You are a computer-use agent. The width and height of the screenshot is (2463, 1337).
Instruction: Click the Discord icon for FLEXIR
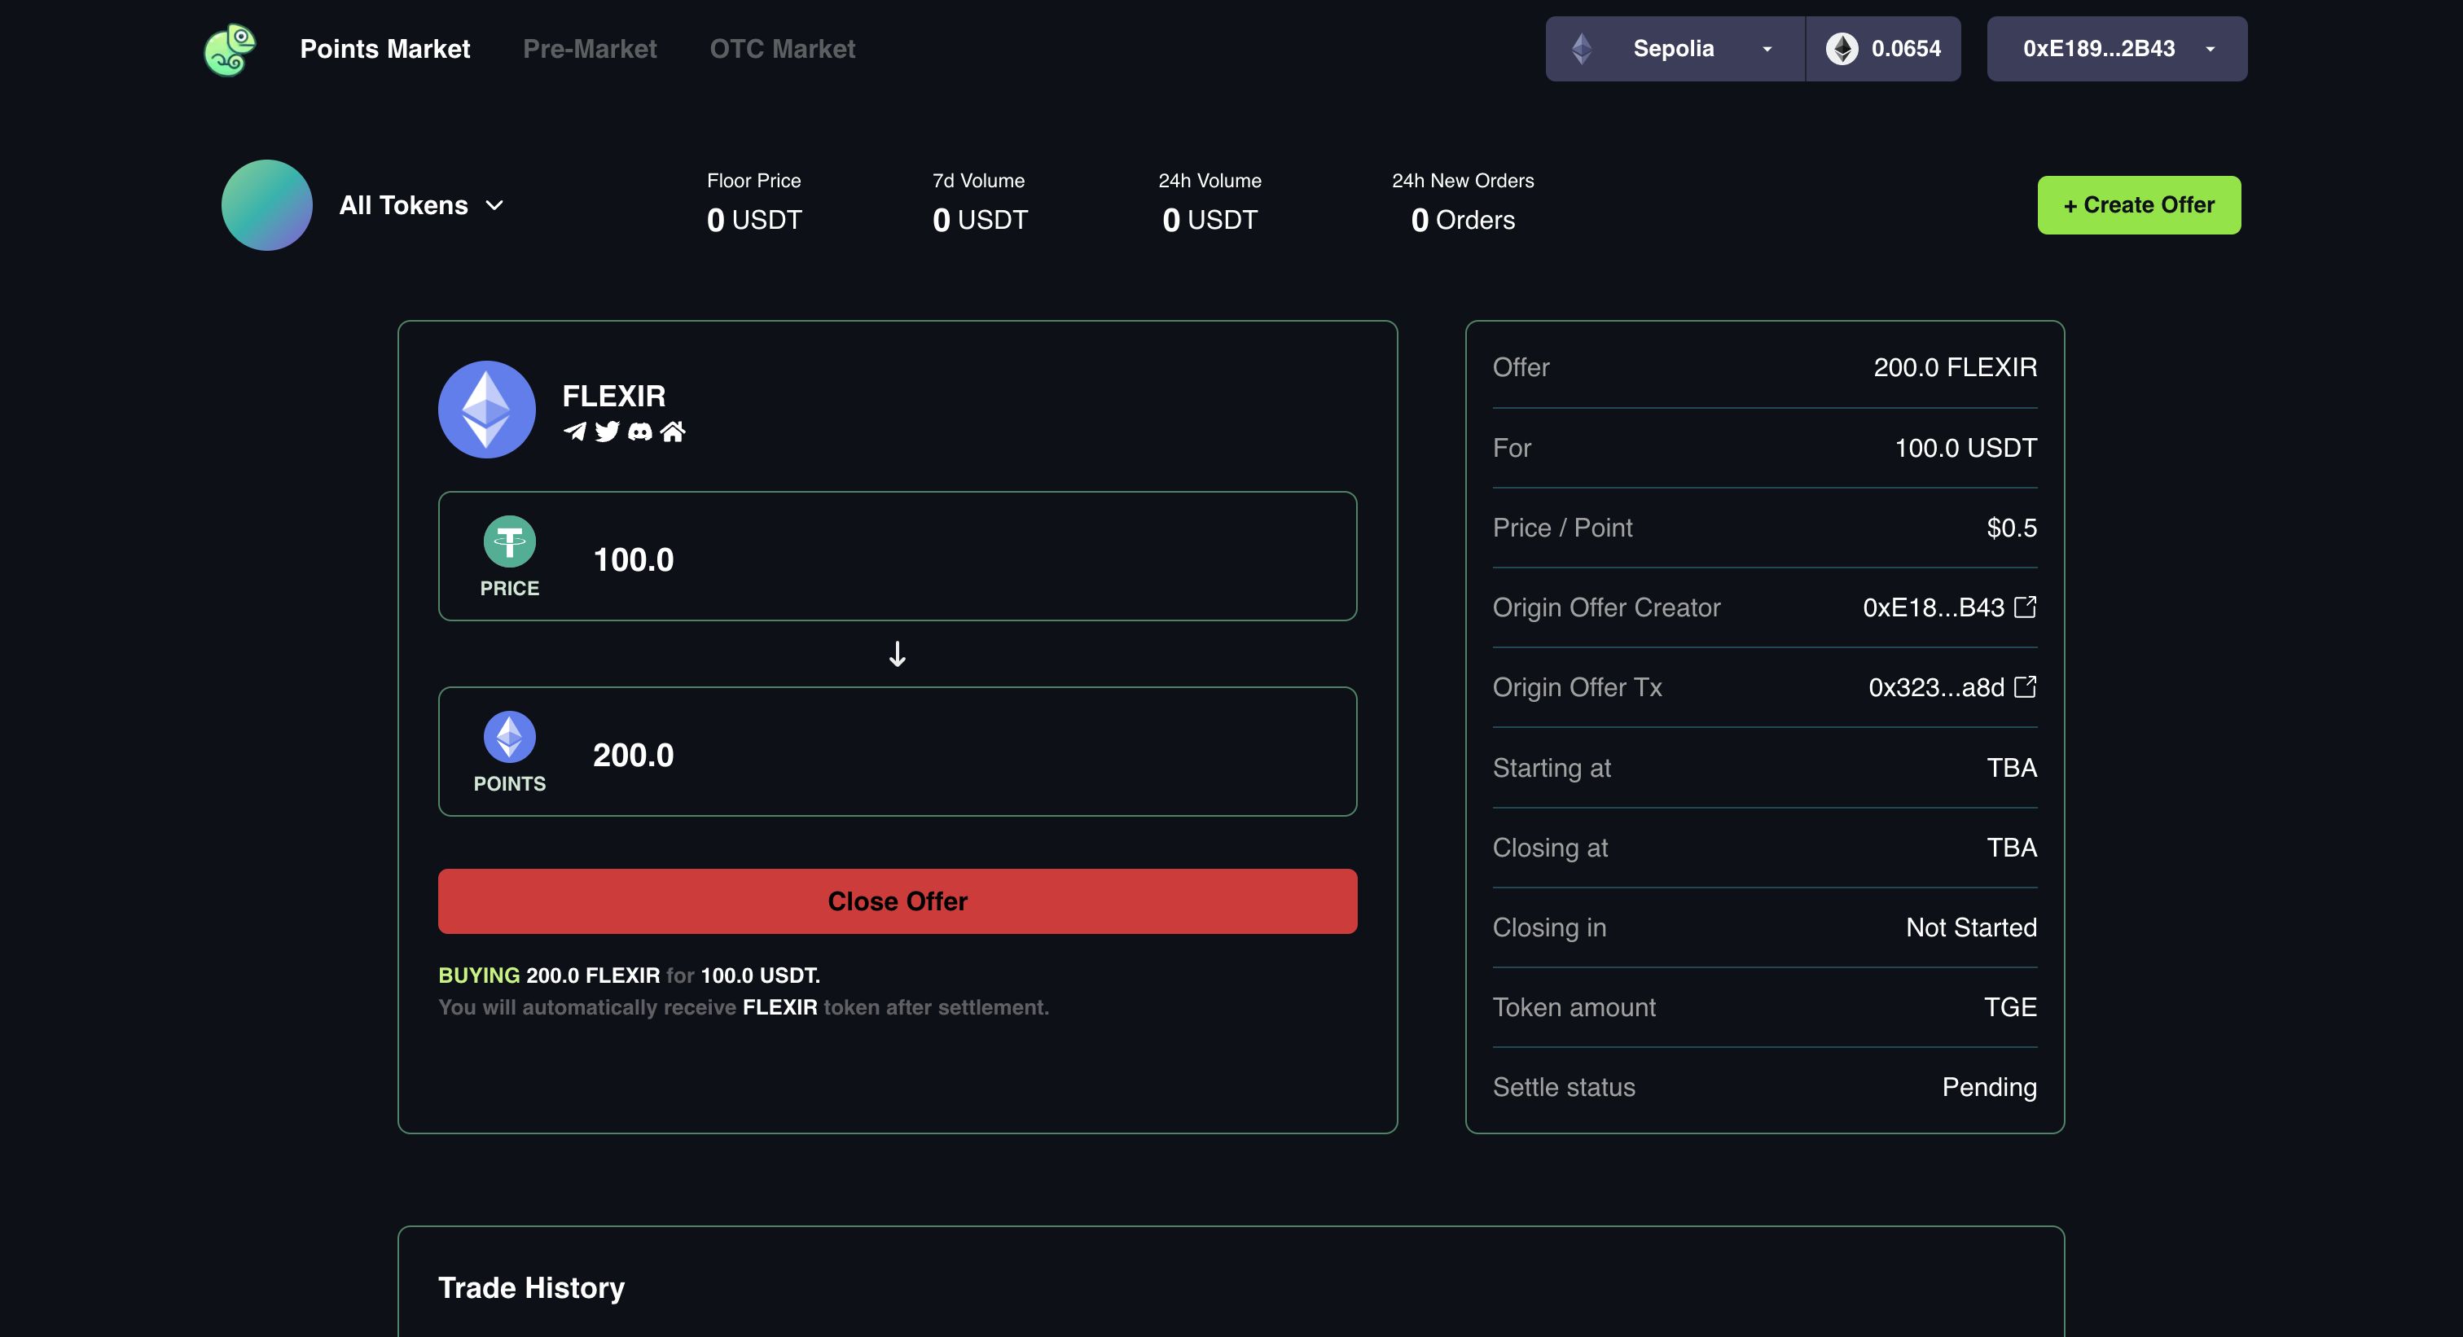[640, 432]
